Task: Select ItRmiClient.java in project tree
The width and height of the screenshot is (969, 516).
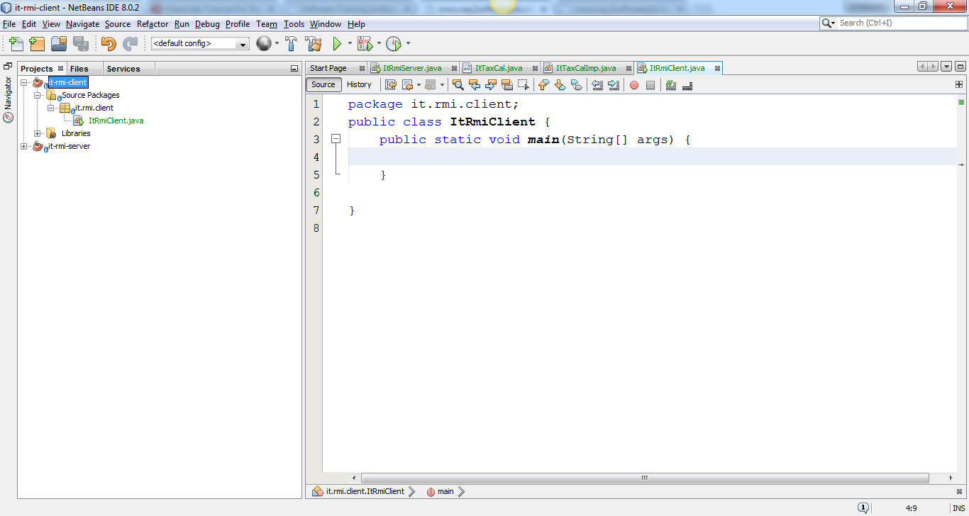Action: coord(116,120)
